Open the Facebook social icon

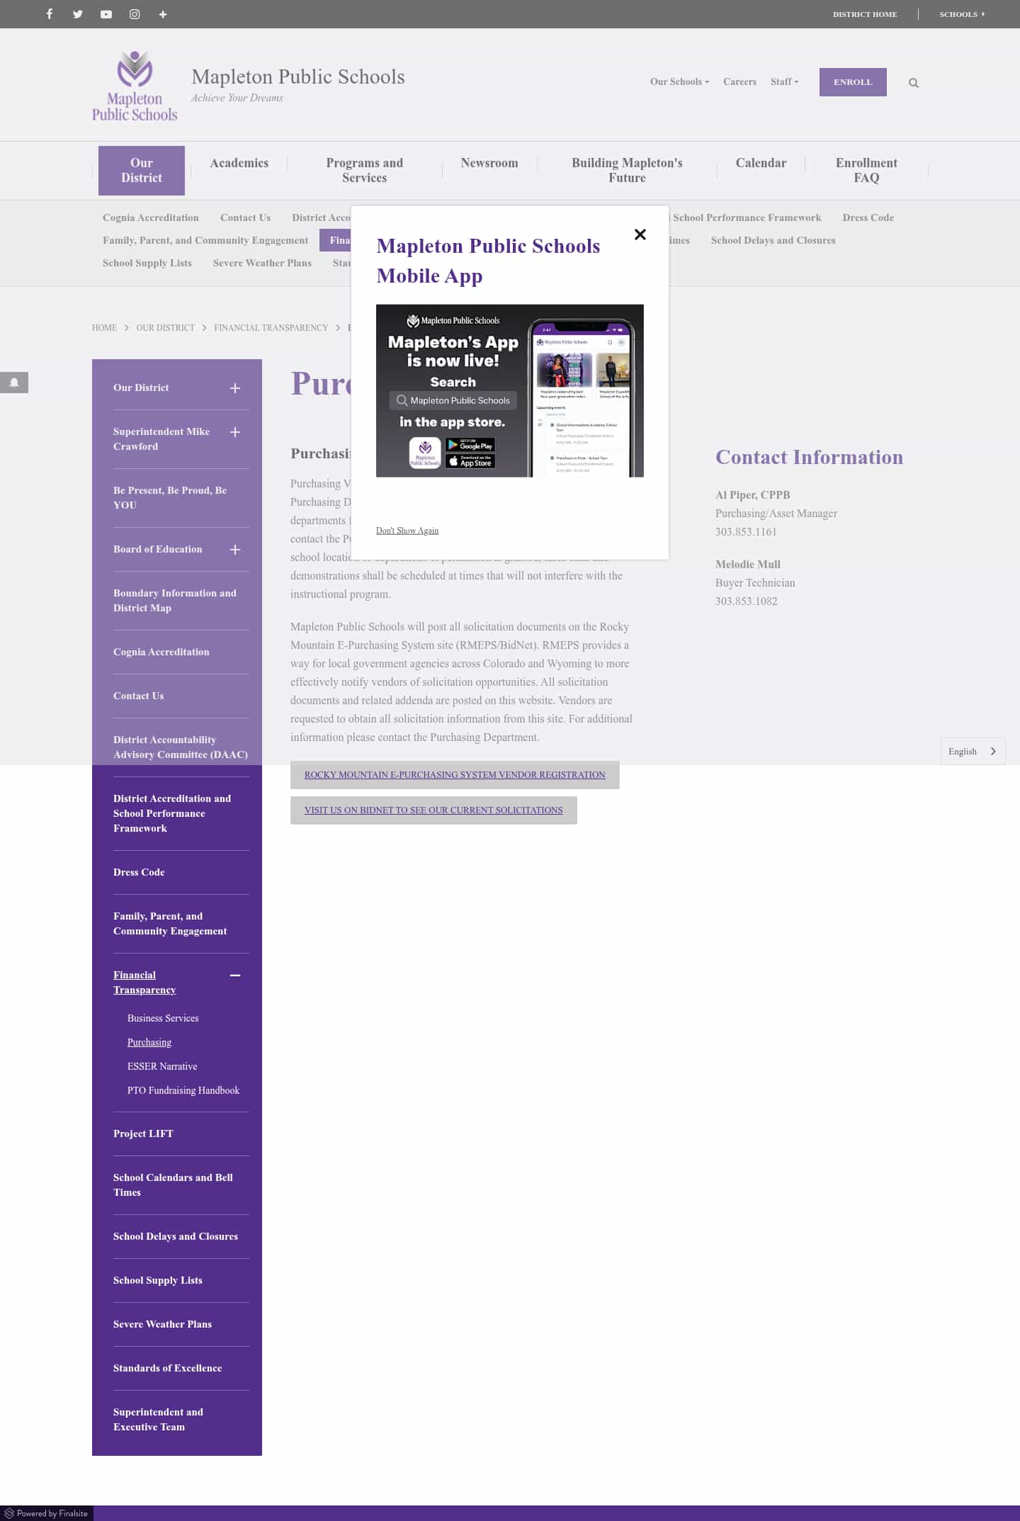point(49,14)
